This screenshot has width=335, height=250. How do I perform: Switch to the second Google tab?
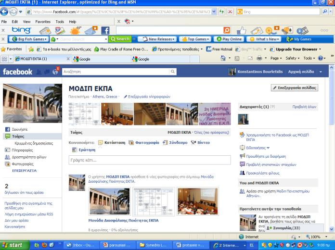[160, 59]
